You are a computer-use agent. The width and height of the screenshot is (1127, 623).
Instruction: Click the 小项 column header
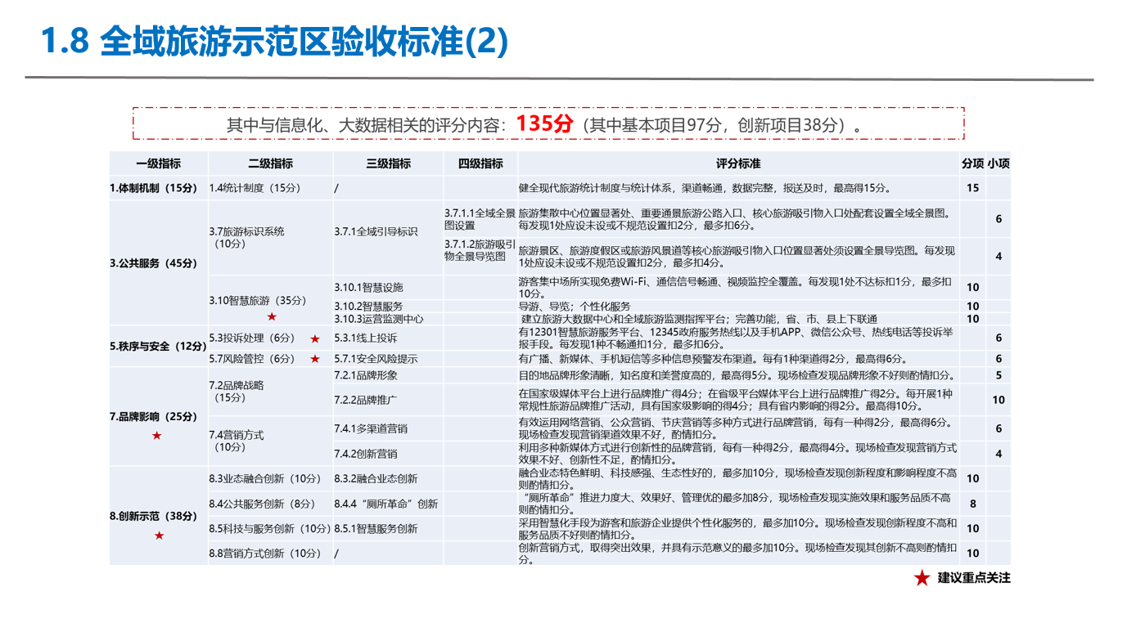click(999, 164)
